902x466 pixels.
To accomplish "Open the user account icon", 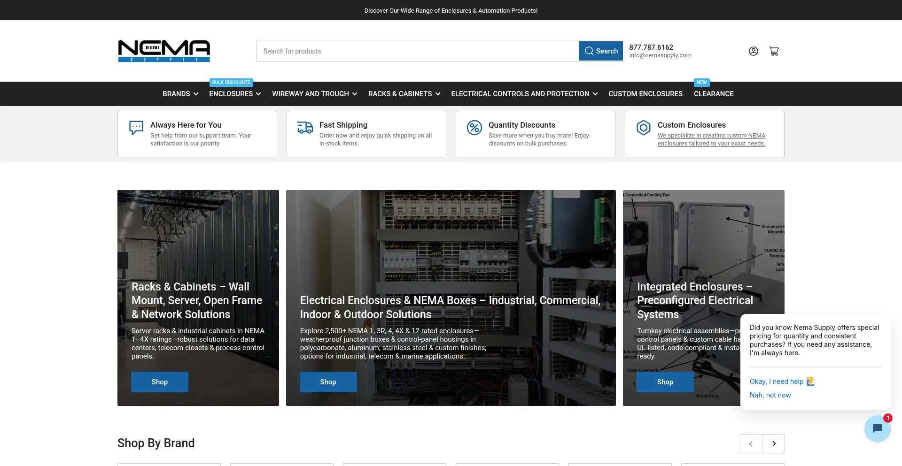I will [753, 51].
